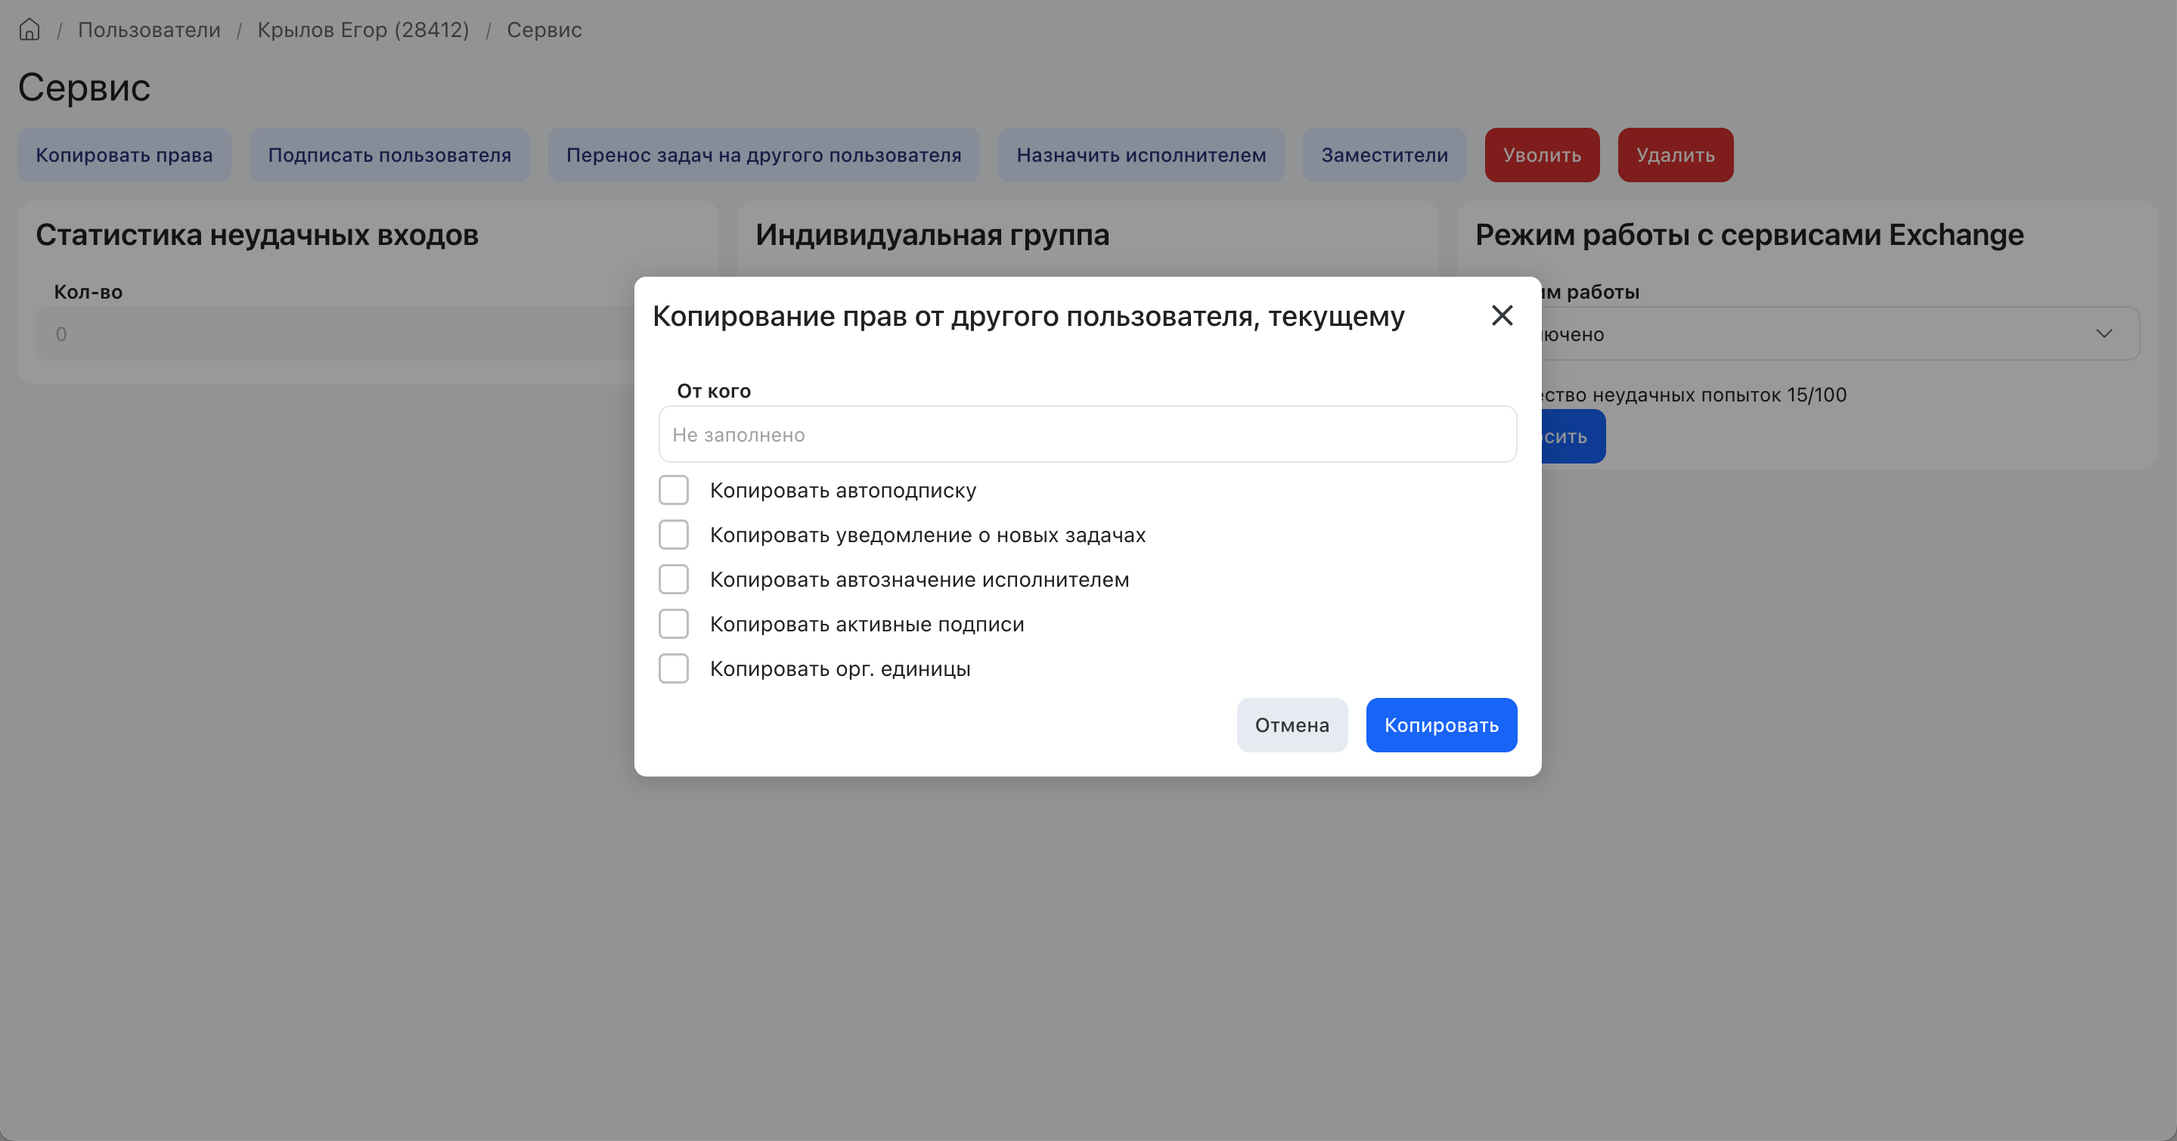Click the Кол-во field showing 0

pyautogui.click(x=333, y=334)
